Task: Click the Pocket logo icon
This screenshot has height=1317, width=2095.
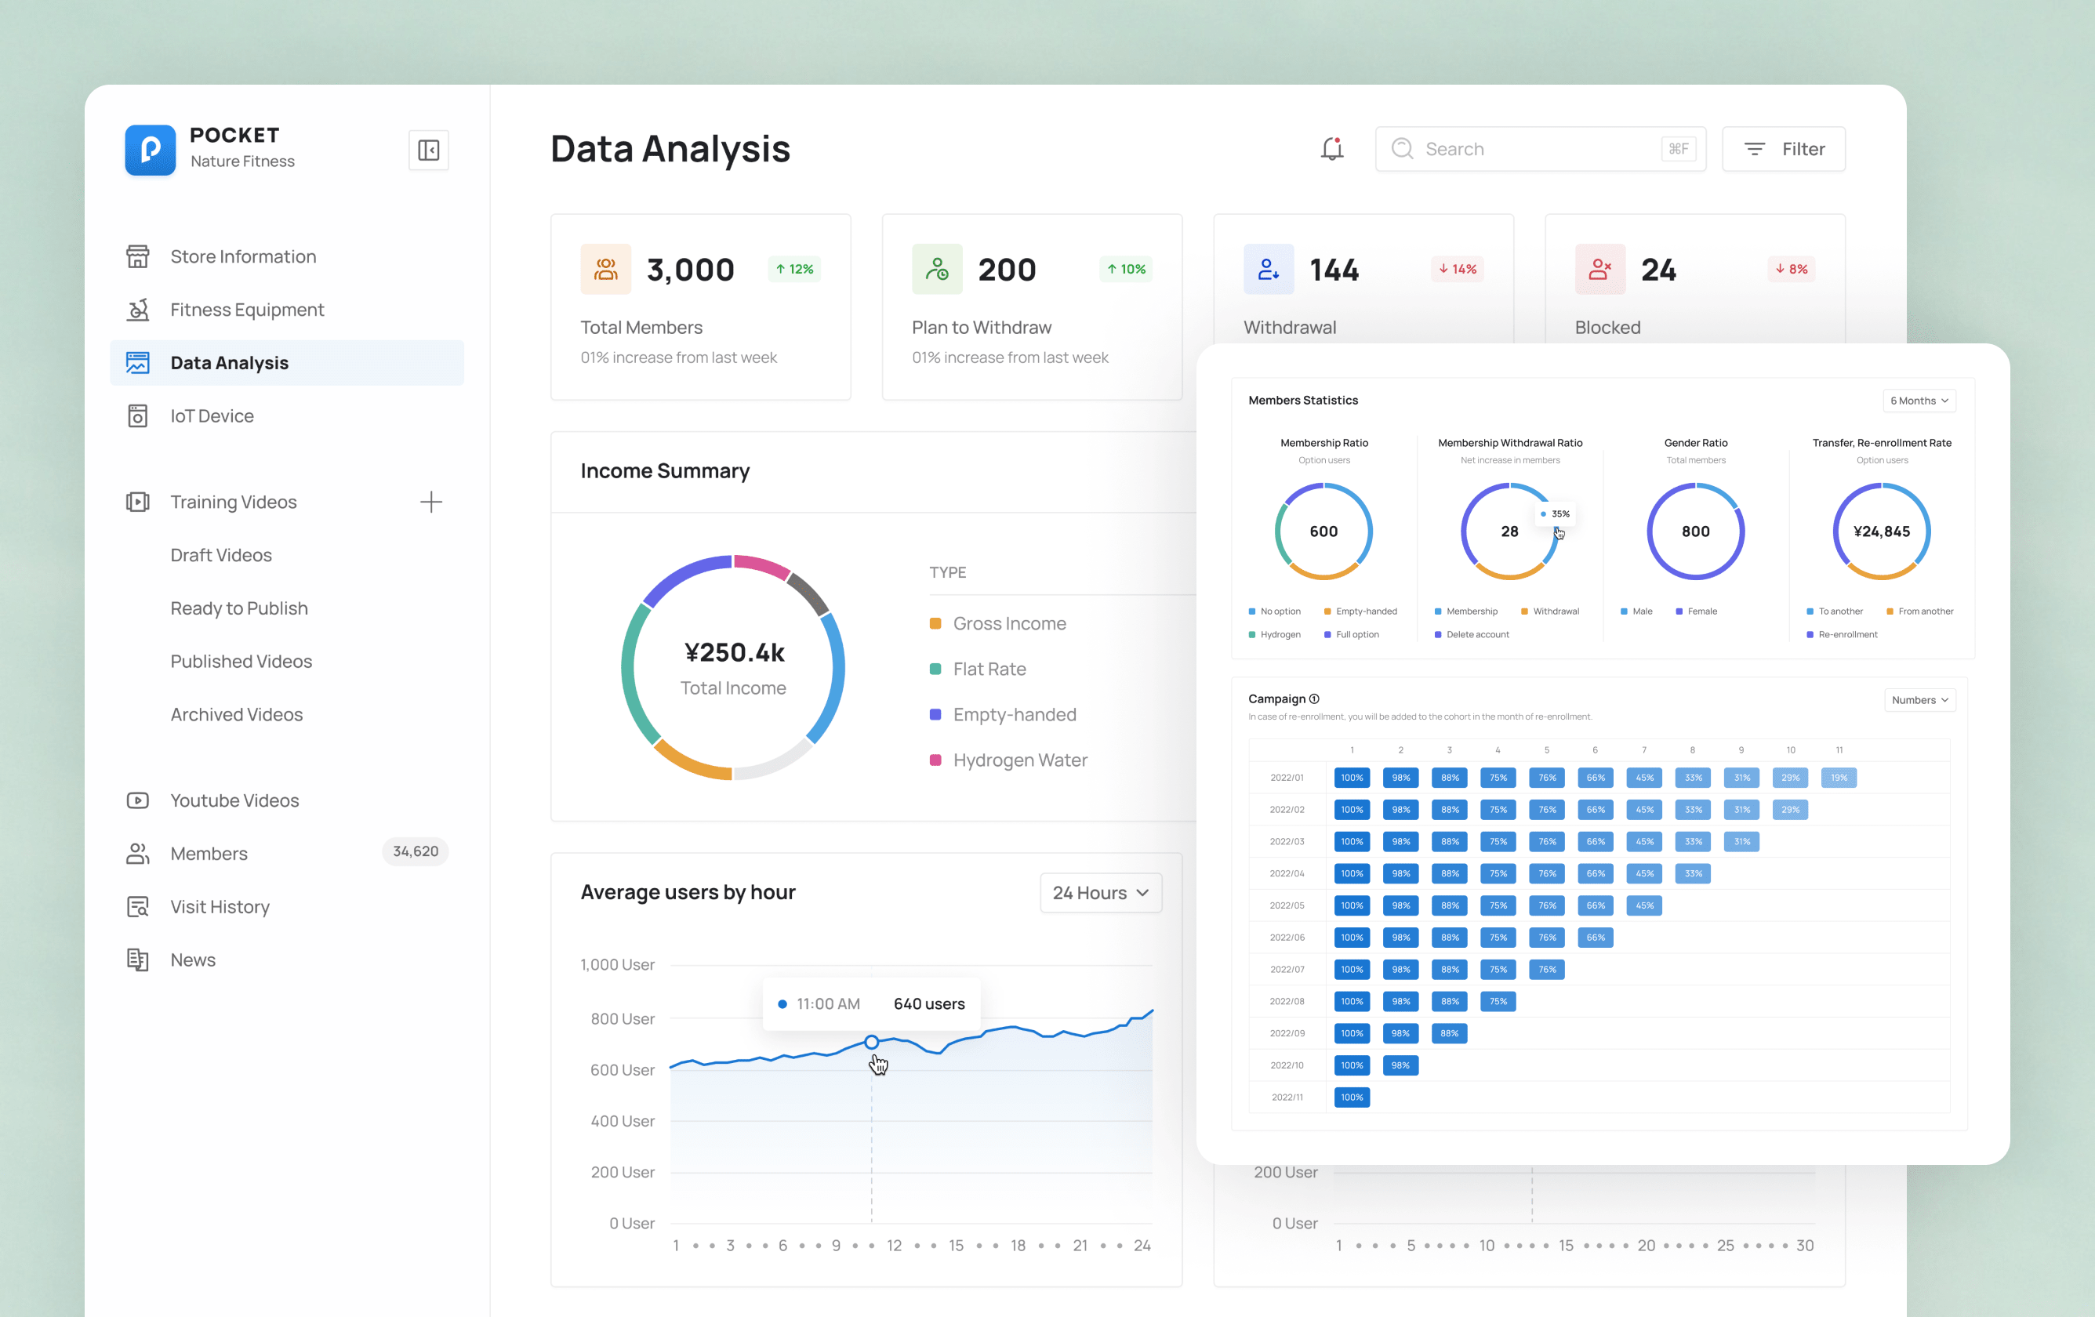Action: tap(150, 150)
